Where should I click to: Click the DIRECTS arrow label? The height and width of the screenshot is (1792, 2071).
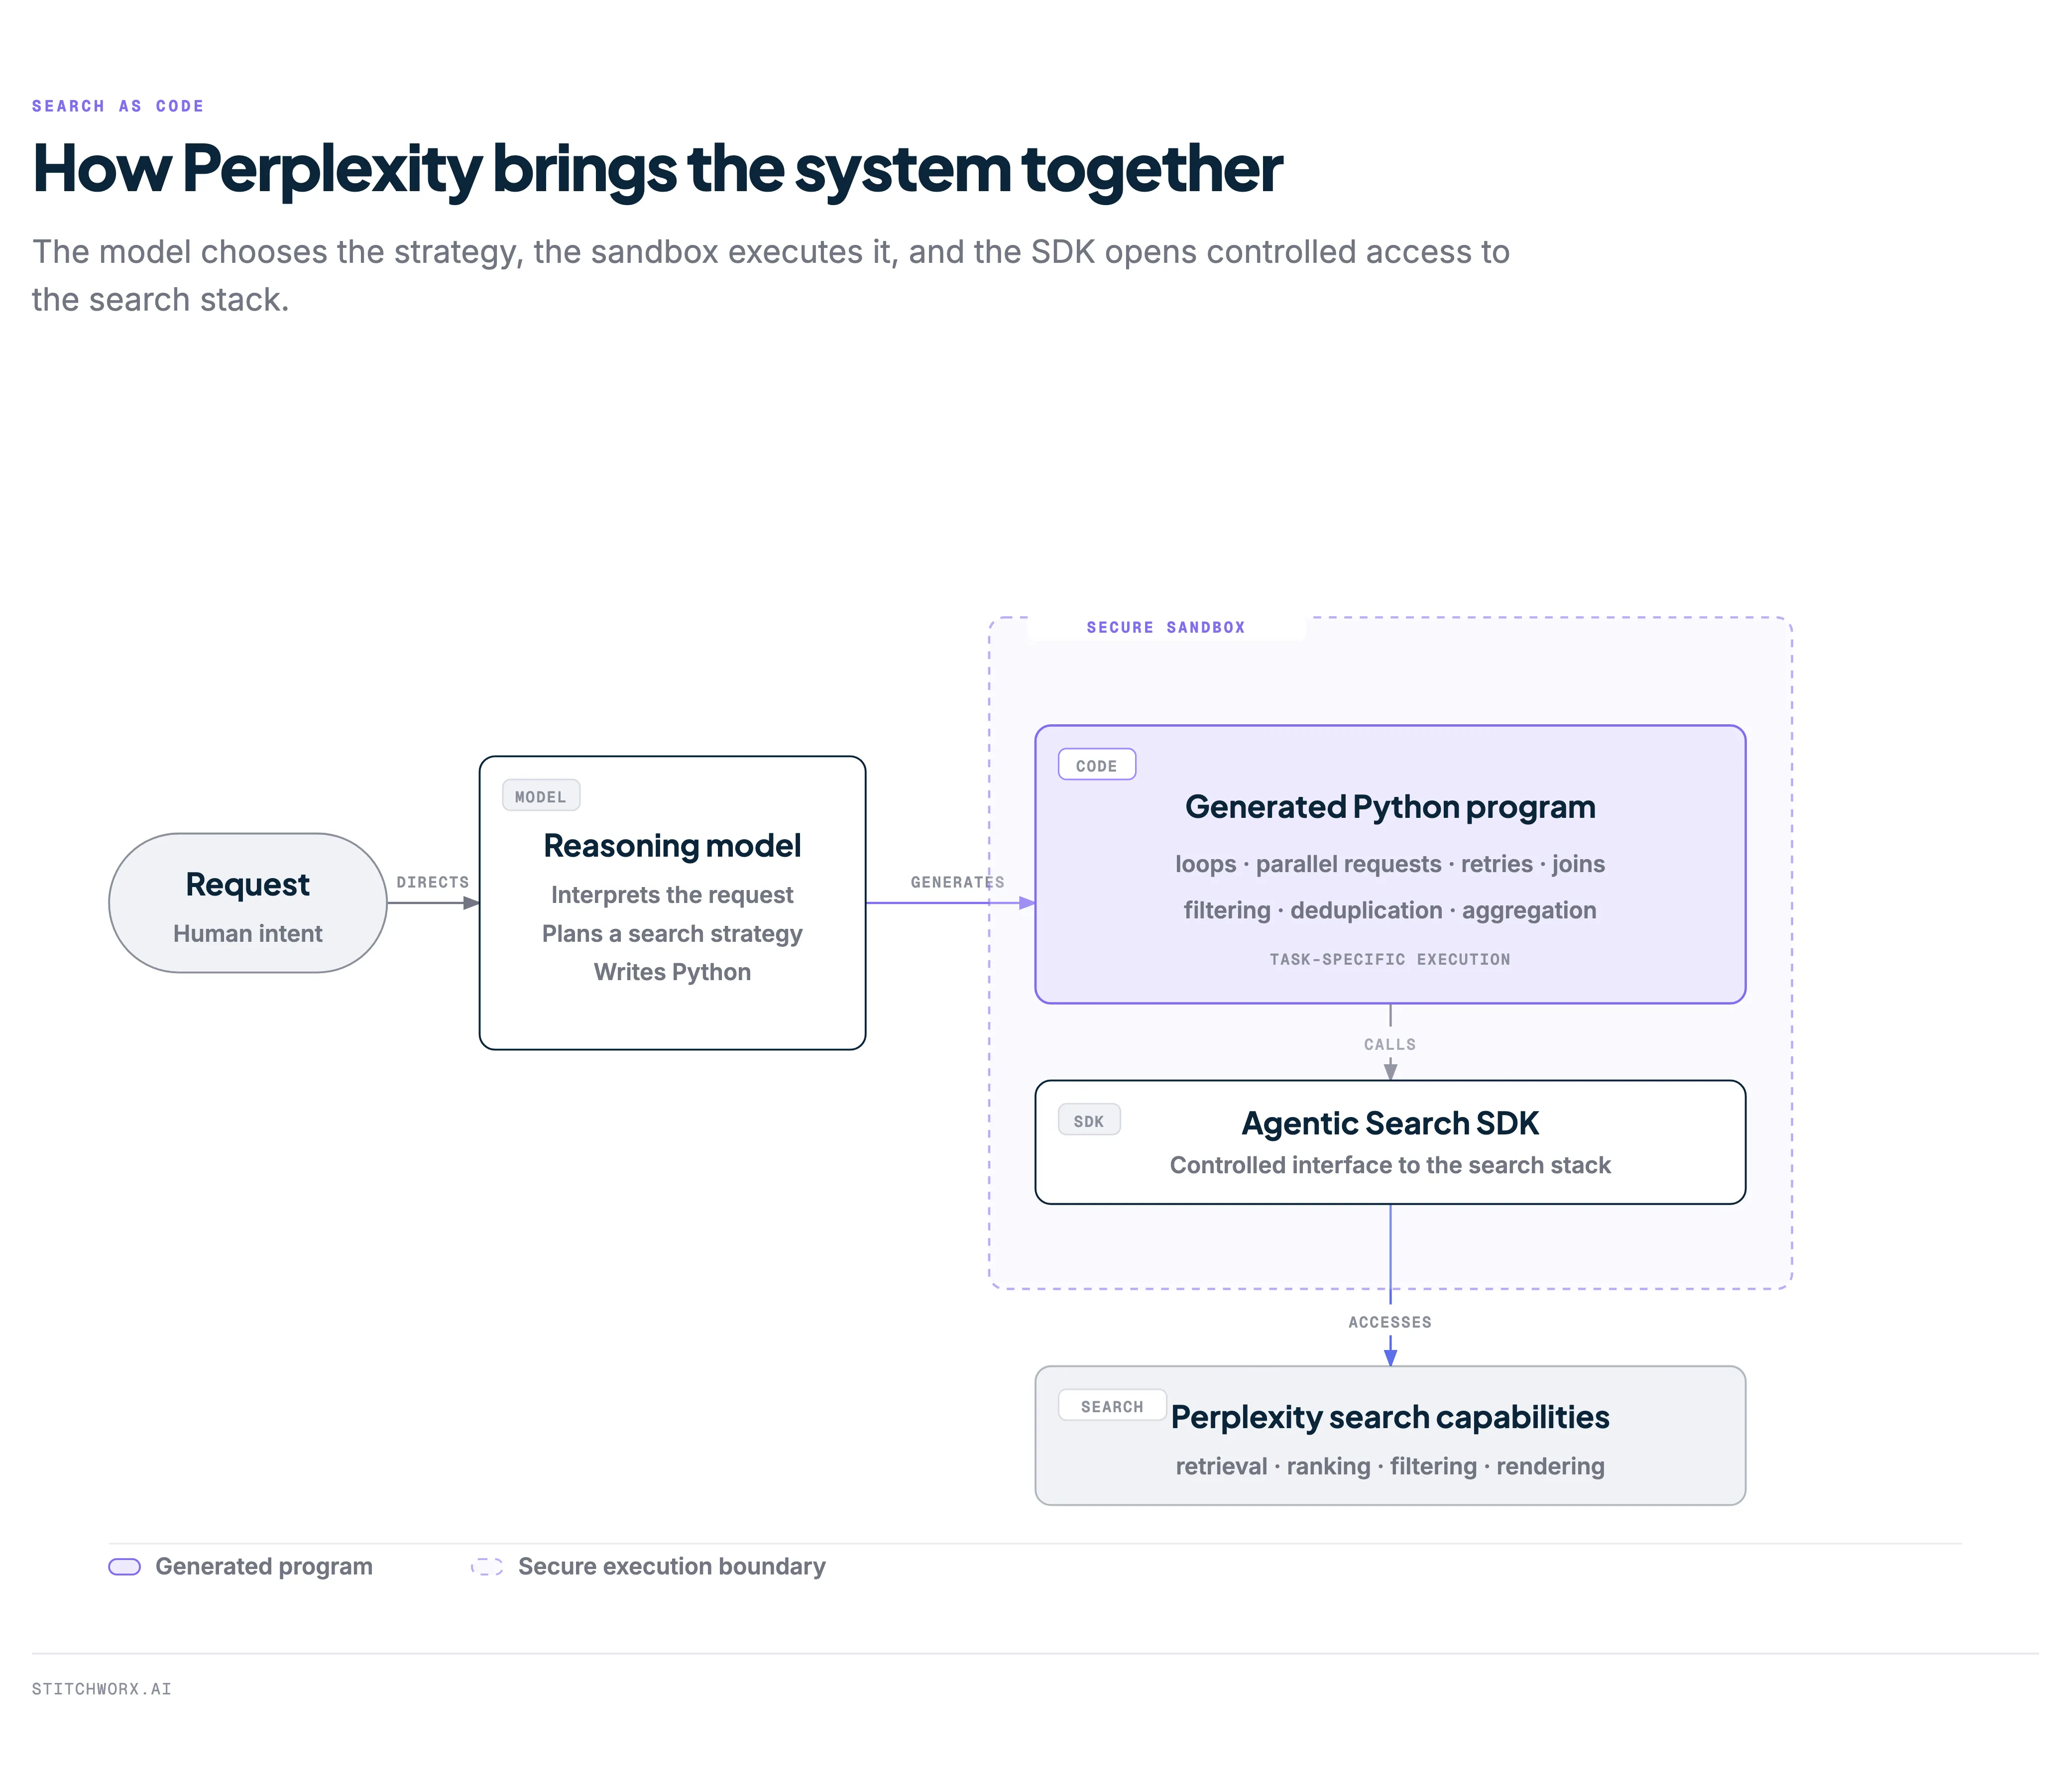point(433,882)
